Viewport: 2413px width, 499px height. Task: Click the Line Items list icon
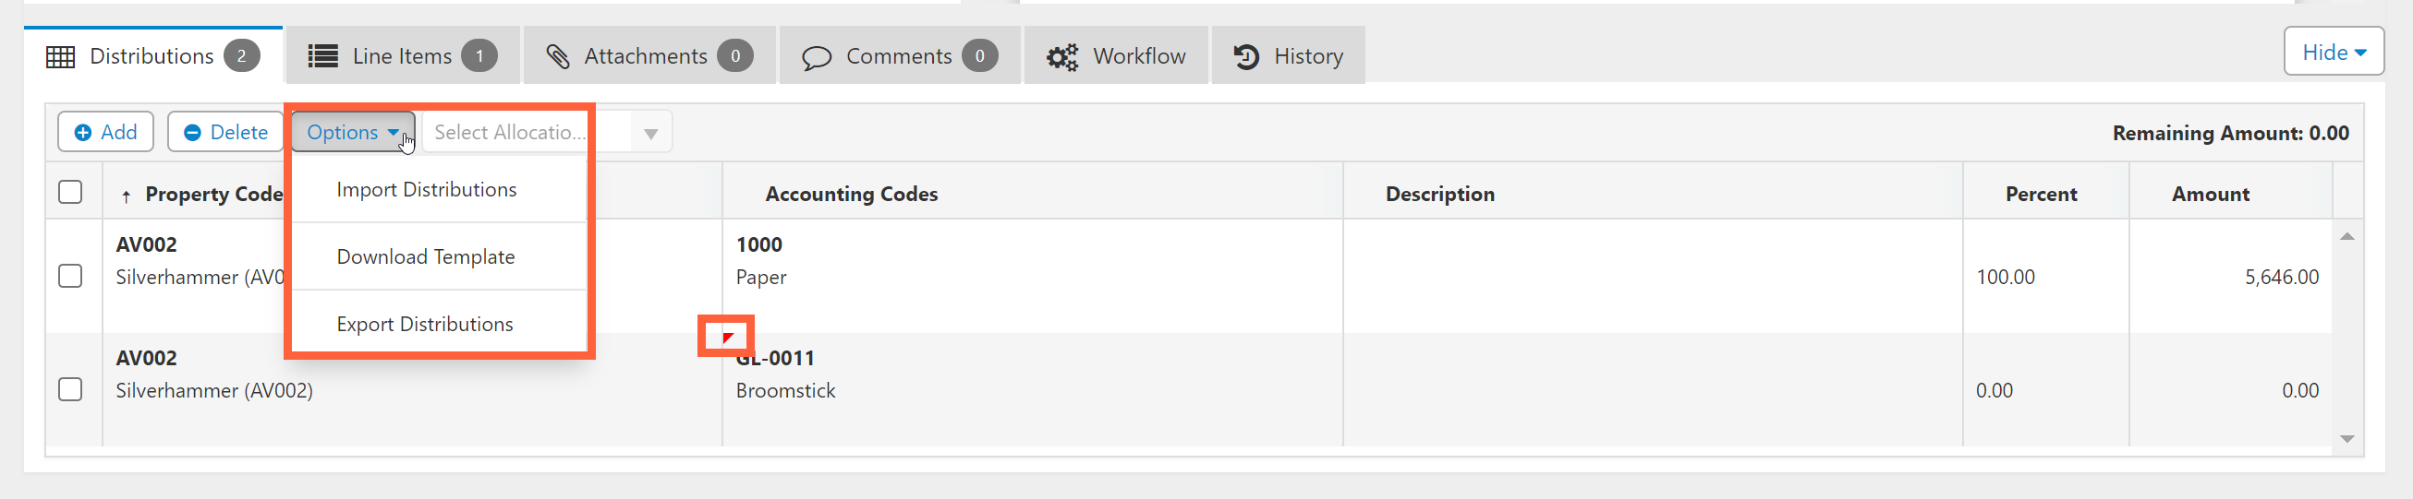[x=323, y=57]
